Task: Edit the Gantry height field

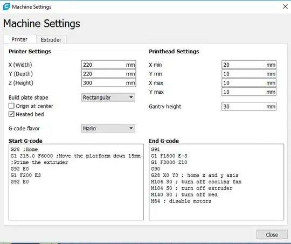Action: point(249,106)
